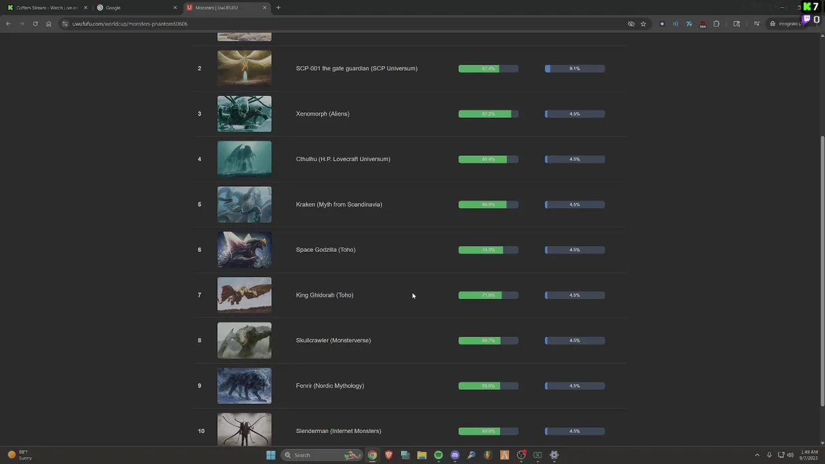Click the microphone icon in system tray
The image size is (825, 464).
click(769, 455)
